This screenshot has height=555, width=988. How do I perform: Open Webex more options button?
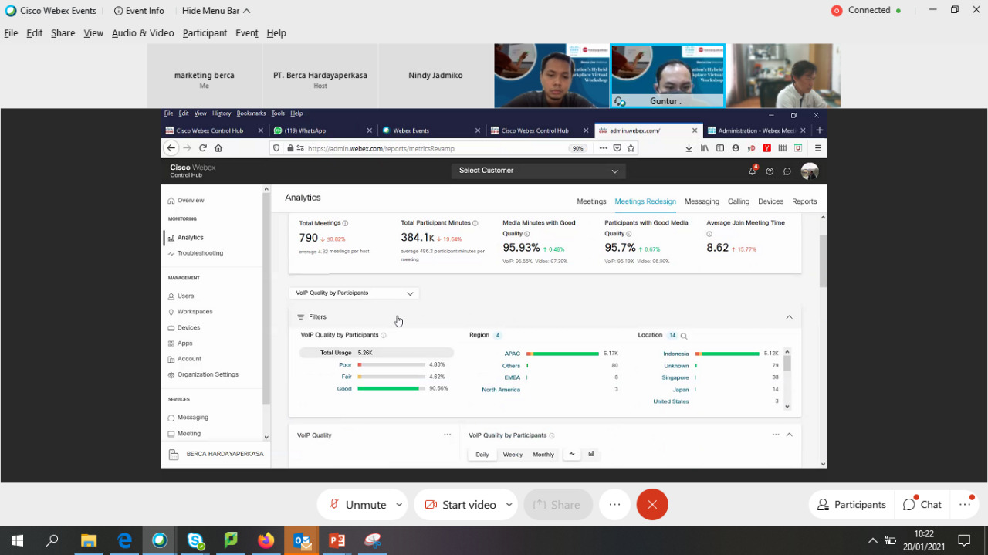pos(614,505)
